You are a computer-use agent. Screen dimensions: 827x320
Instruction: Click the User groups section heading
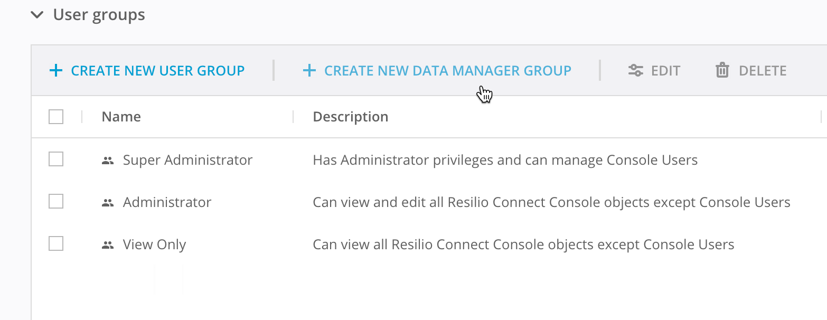[99, 15]
